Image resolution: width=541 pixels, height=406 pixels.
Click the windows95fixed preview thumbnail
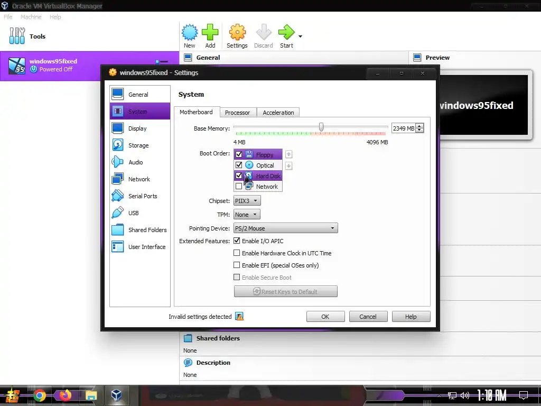pos(484,105)
